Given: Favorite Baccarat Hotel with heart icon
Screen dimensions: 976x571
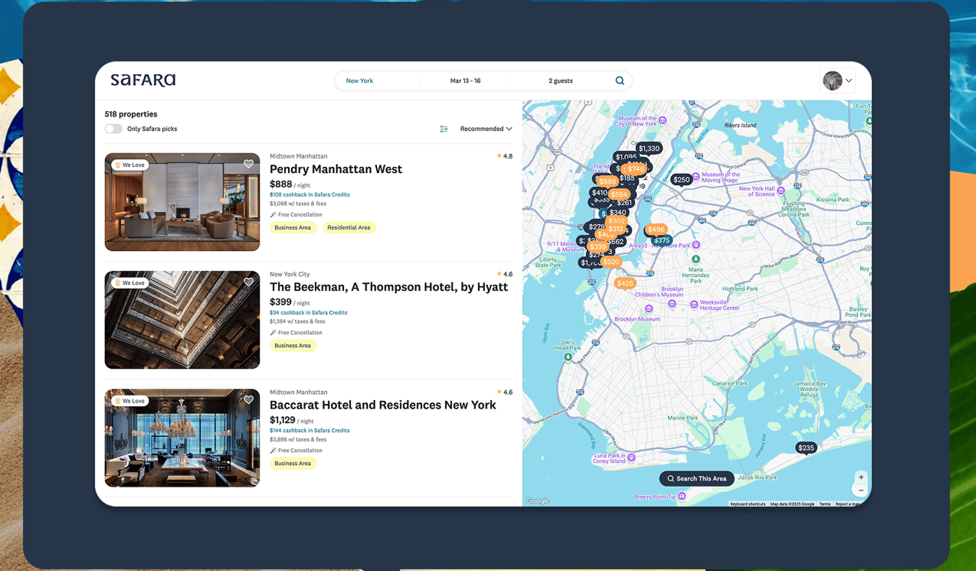Looking at the screenshot, I should pyautogui.click(x=248, y=400).
